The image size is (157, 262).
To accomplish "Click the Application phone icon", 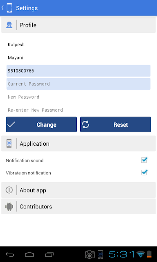I will (9, 143).
